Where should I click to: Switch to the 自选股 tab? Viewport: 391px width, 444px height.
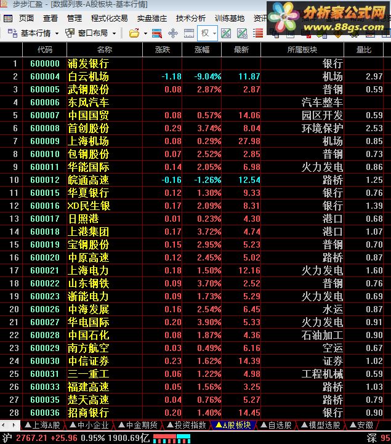coord(276,425)
